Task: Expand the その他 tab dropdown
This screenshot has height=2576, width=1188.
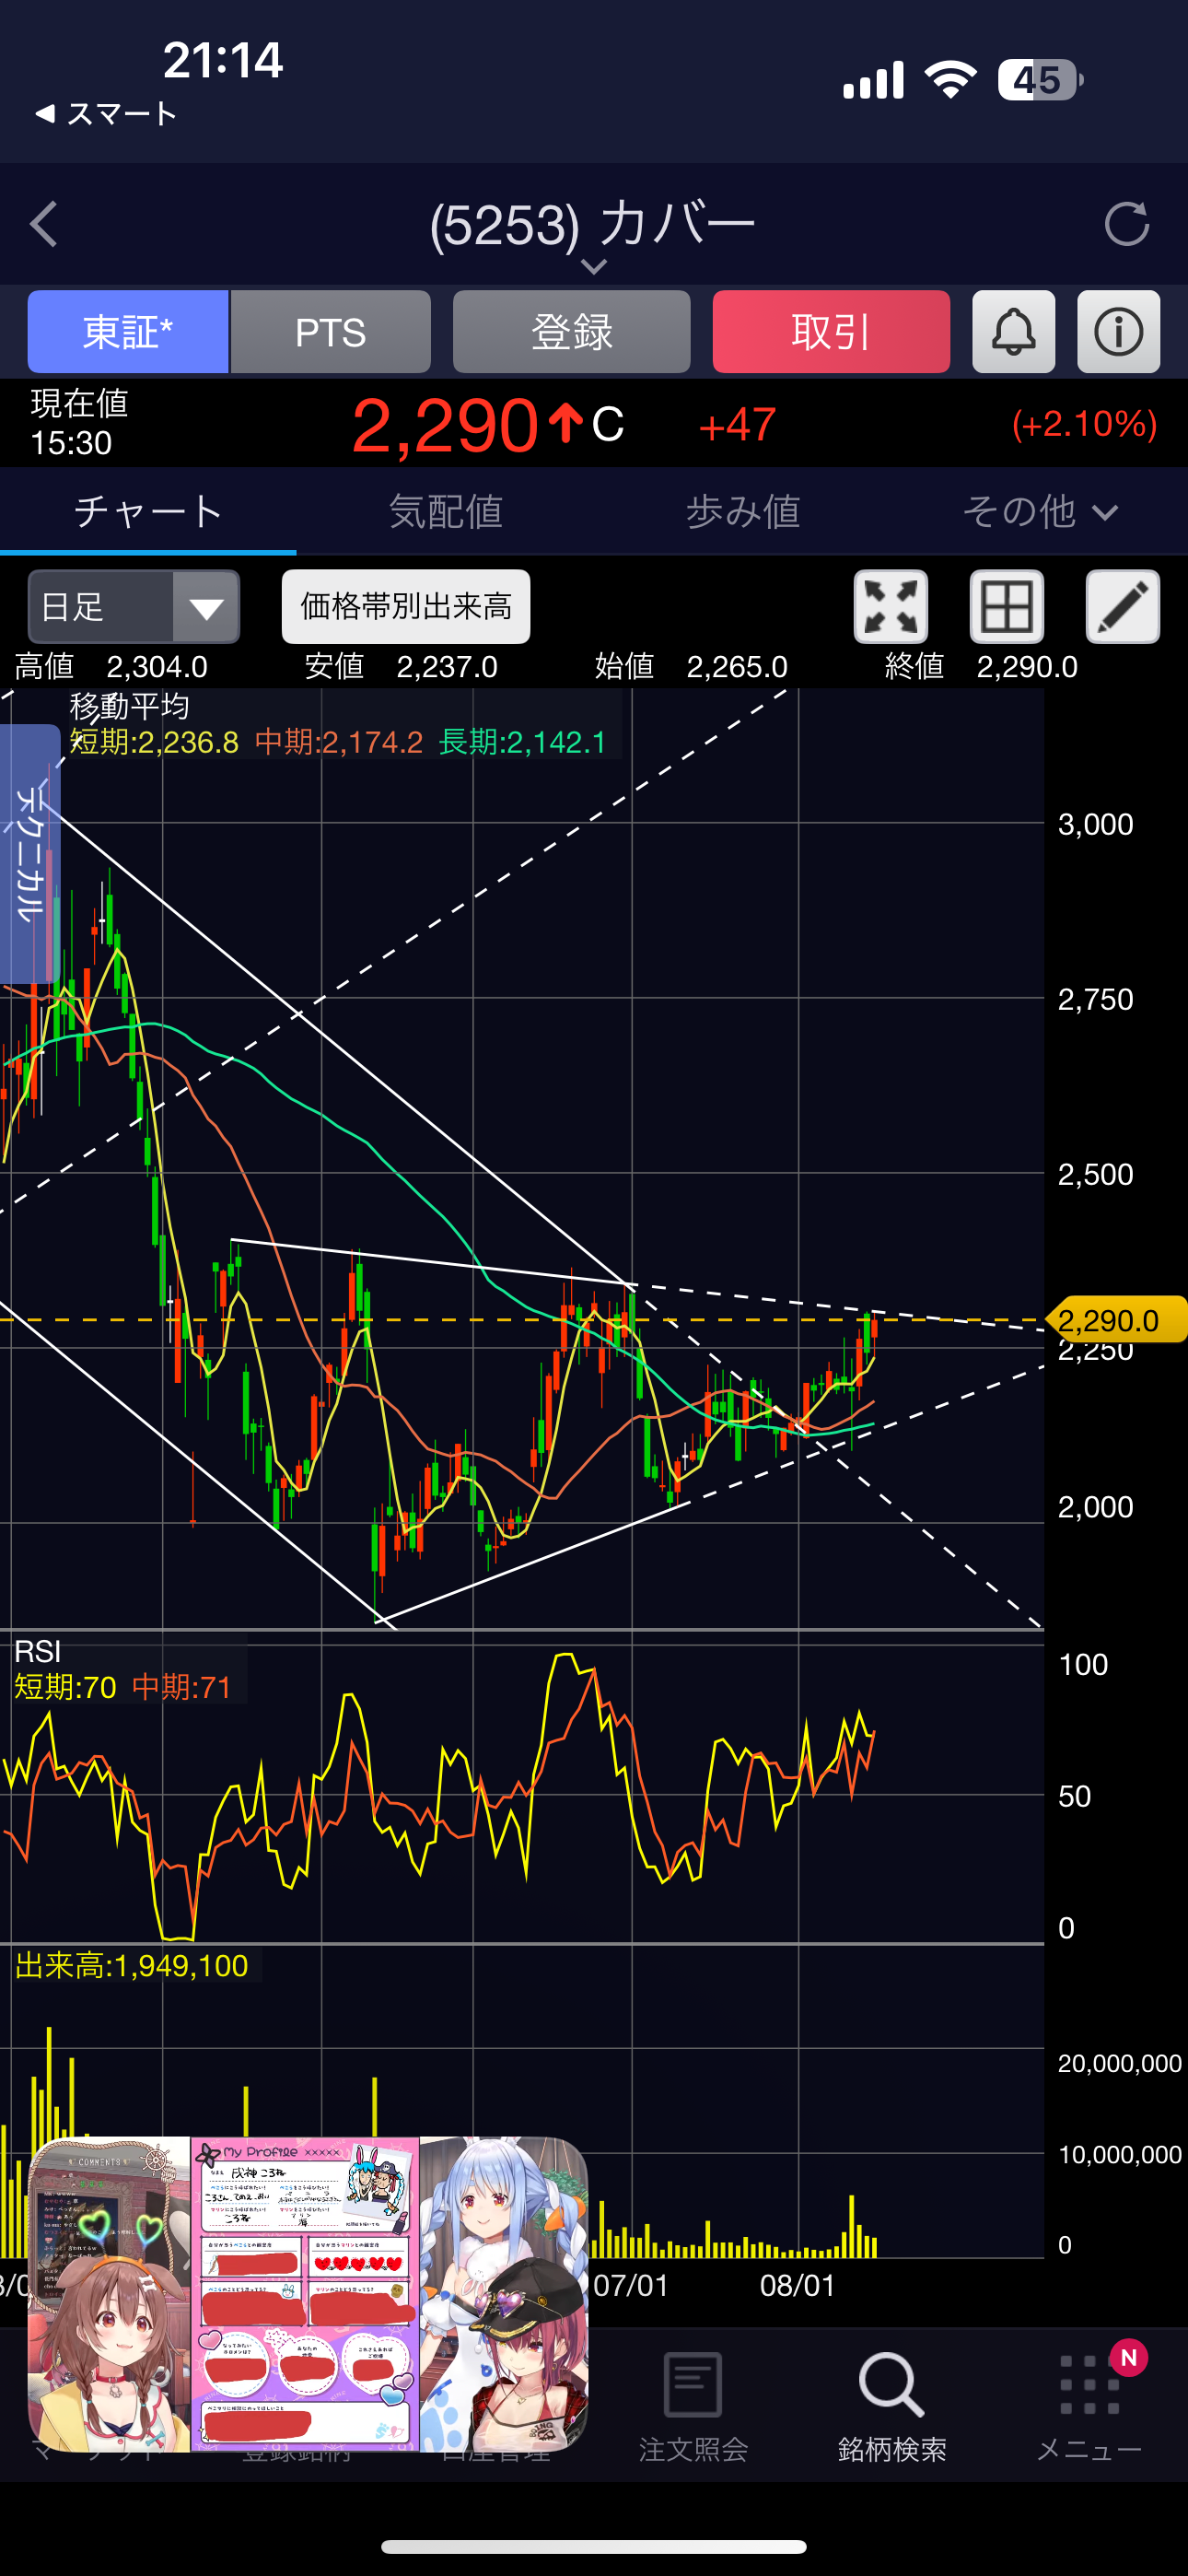Action: click(x=1040, y=512)
